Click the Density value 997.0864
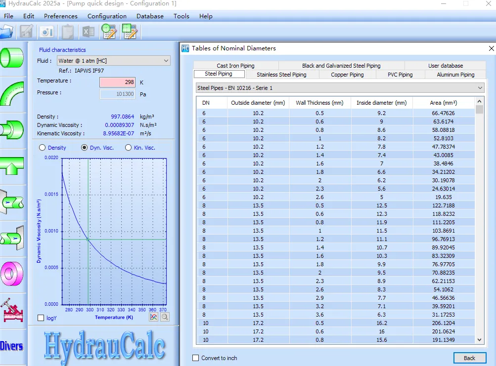Screen dimensions: 496x366 (123, 117)
